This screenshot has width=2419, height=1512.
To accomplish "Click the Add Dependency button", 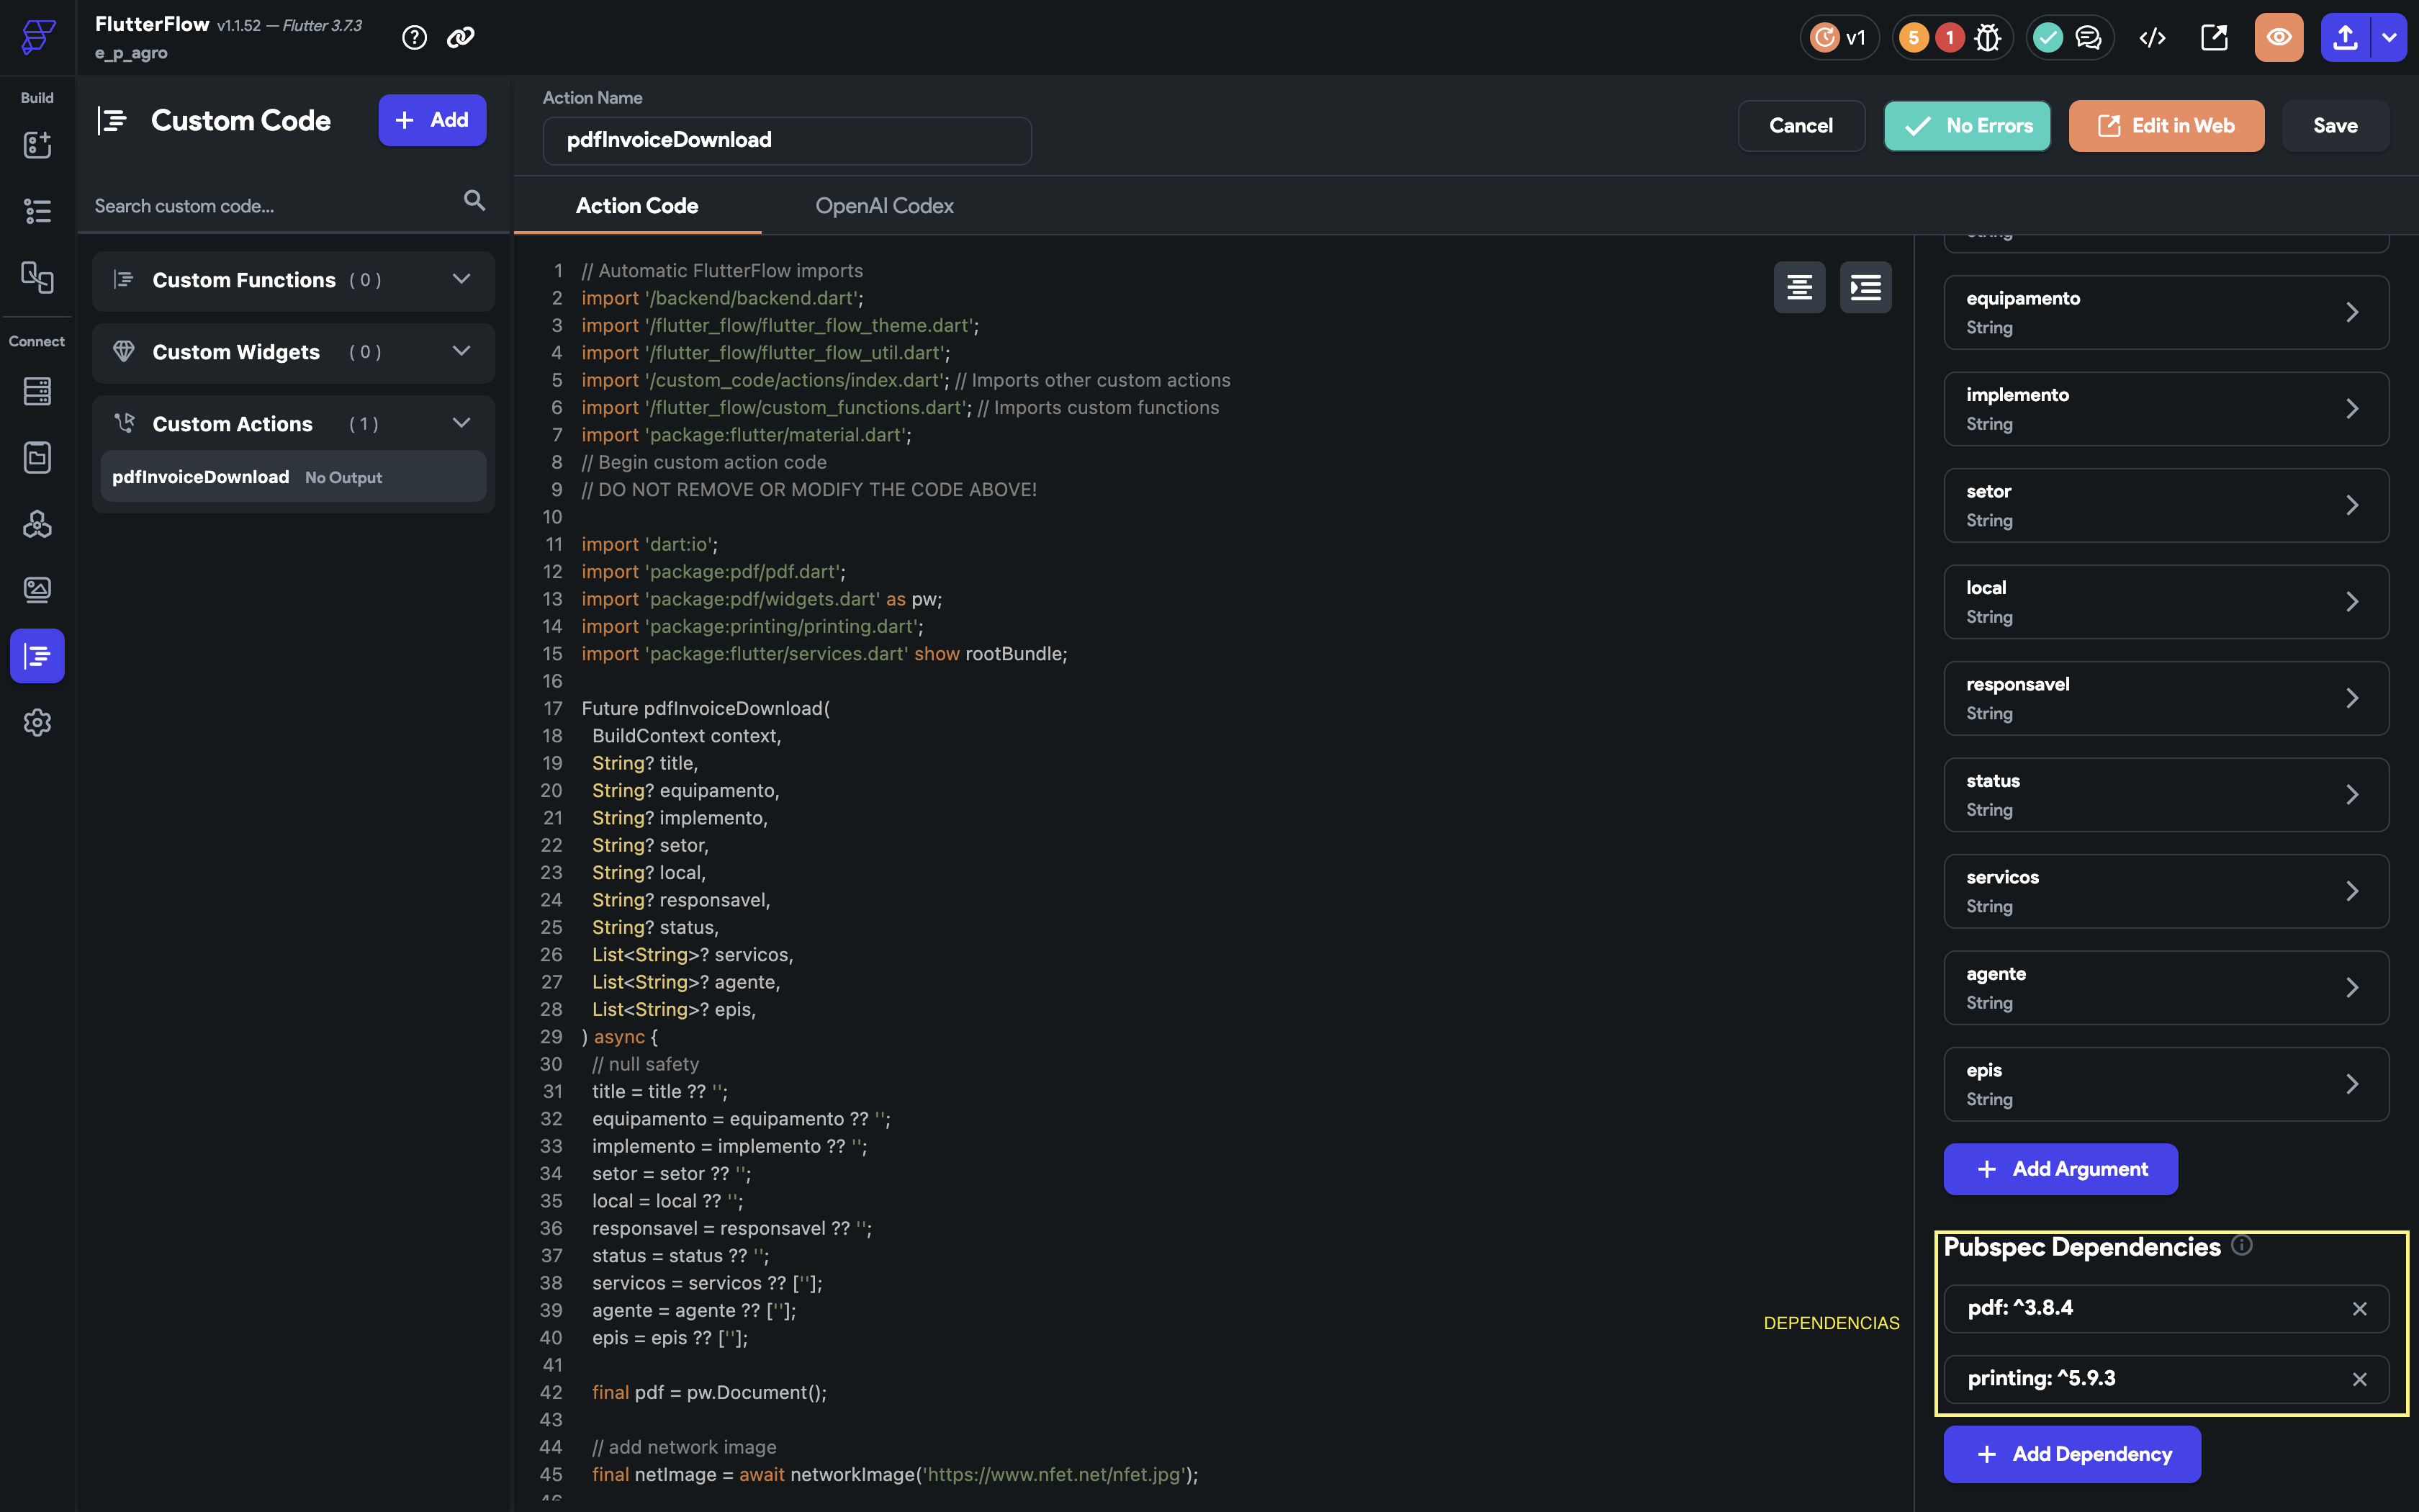I will (x=2070, y=1454).
